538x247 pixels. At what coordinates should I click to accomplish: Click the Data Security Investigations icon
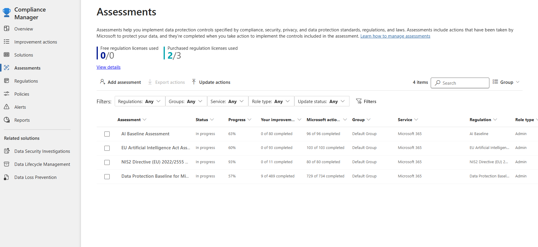click(7, 151)
